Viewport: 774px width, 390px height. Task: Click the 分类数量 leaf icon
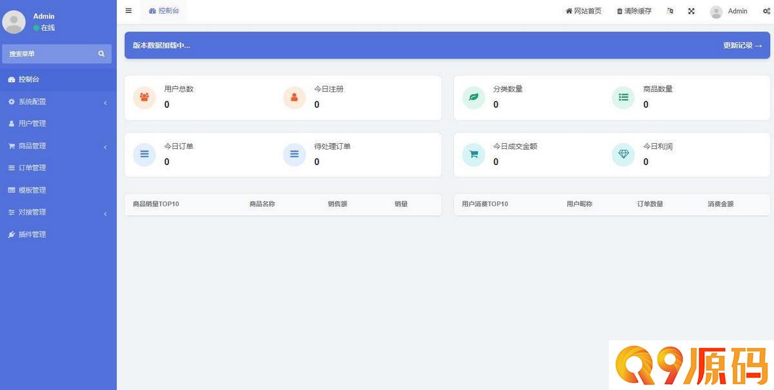(473, 98)
